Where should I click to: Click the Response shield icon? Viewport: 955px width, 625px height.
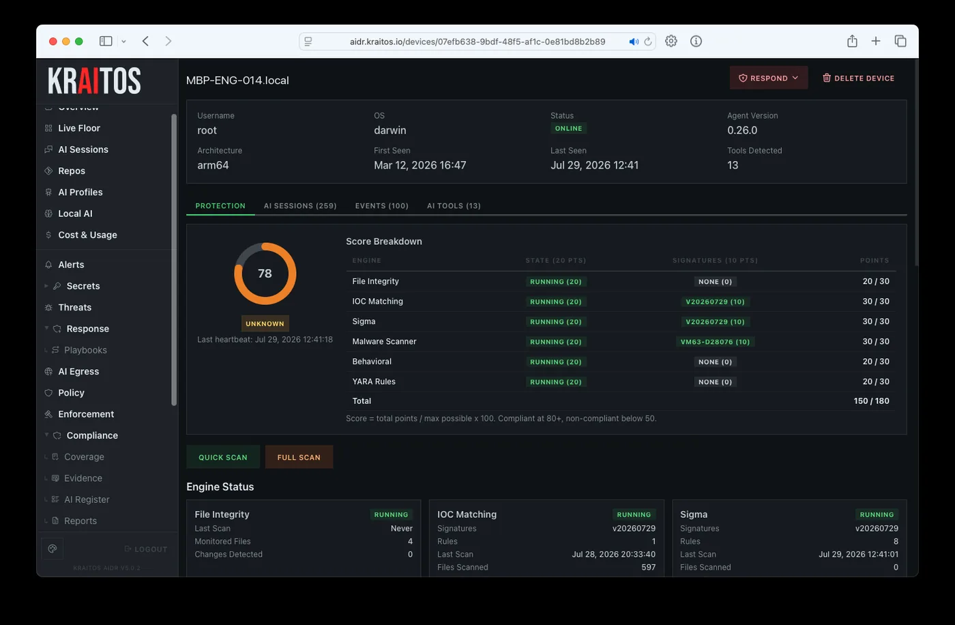tap(57, 329)
